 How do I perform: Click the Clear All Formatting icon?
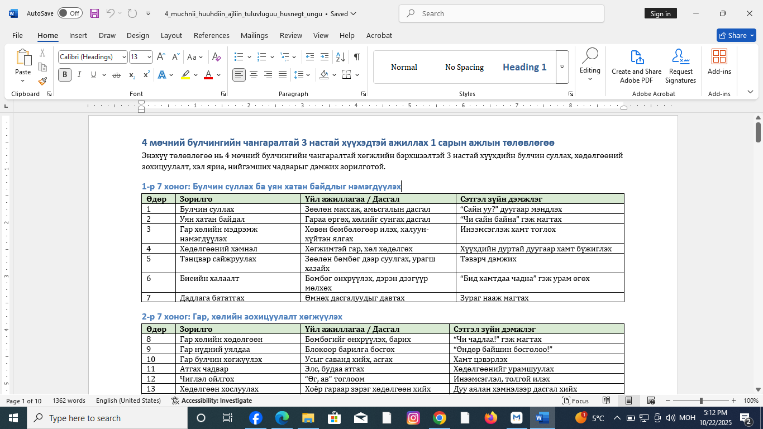point(217,57)
